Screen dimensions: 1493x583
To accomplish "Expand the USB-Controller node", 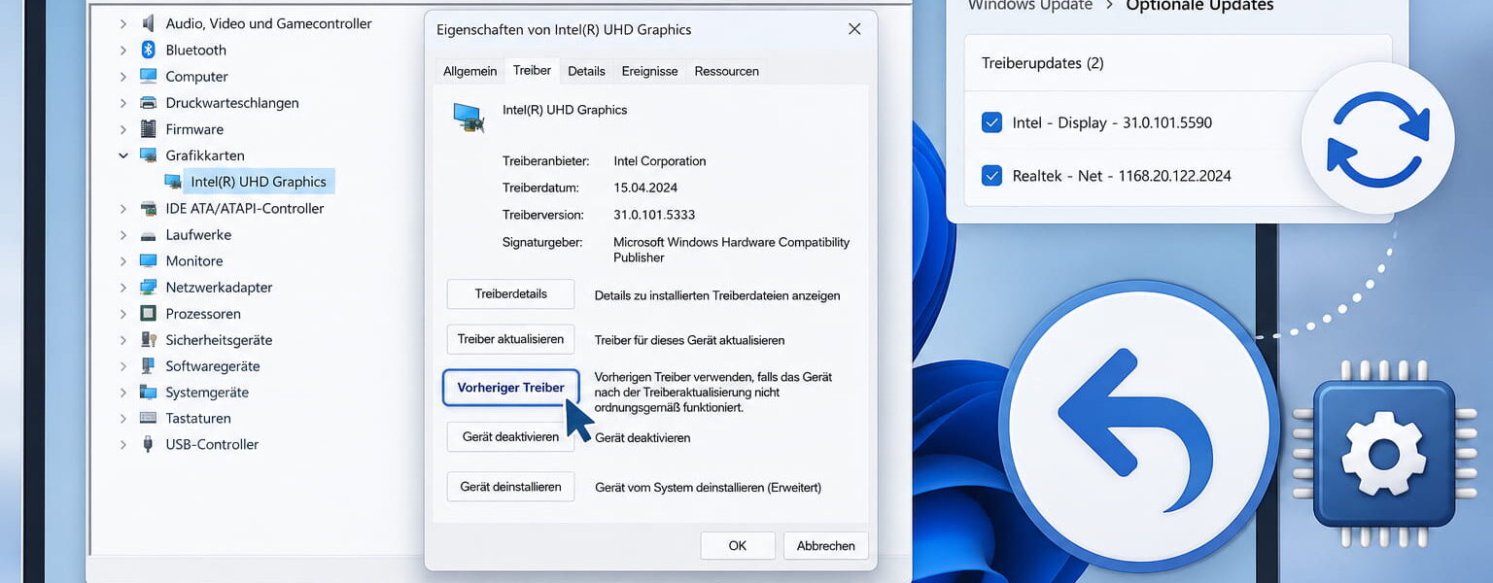I will pos(123,444).
